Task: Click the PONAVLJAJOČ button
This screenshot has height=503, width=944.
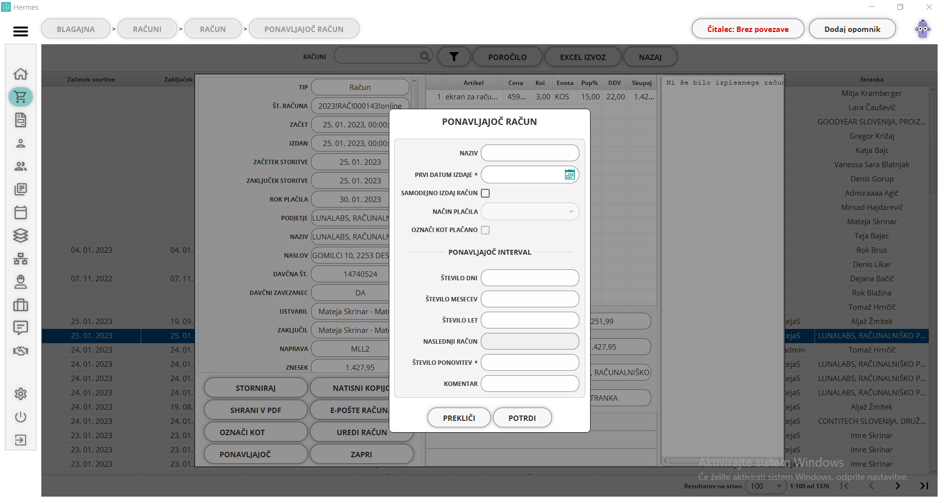Action: coord(255,454)
